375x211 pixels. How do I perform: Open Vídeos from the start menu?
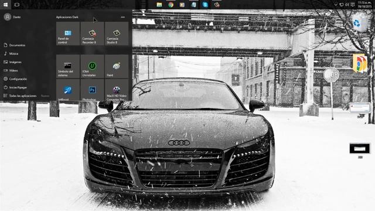11,70
